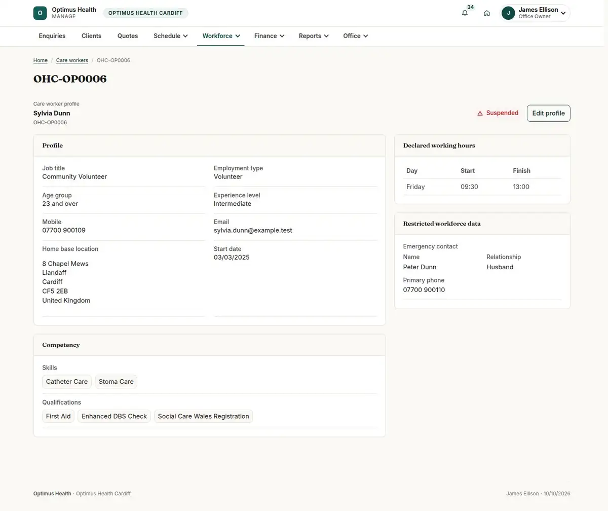Image resolution: width=608 pixels, height=511 pixels.
Task: Click the Optimus Health Cardiff badge
Action: [145, 13]
